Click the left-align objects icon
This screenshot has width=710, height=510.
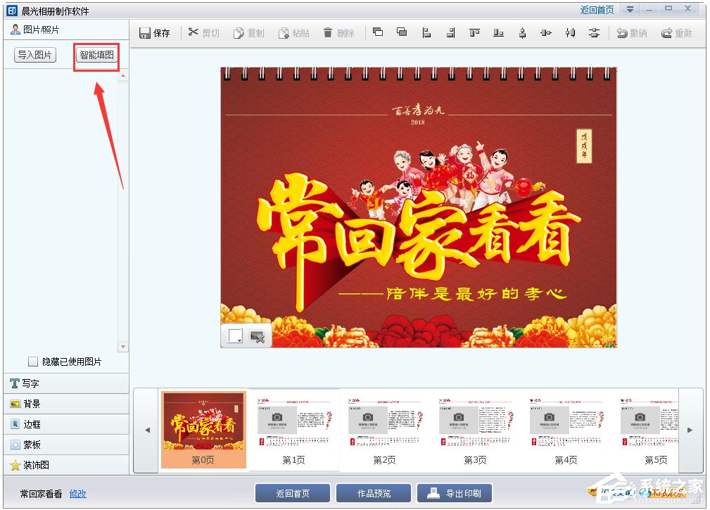(x=427, y=32)
